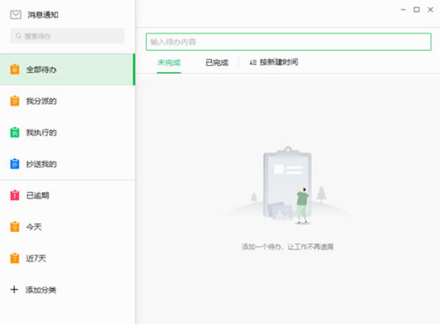Select 抄送我的 in the sidebar

67,164
